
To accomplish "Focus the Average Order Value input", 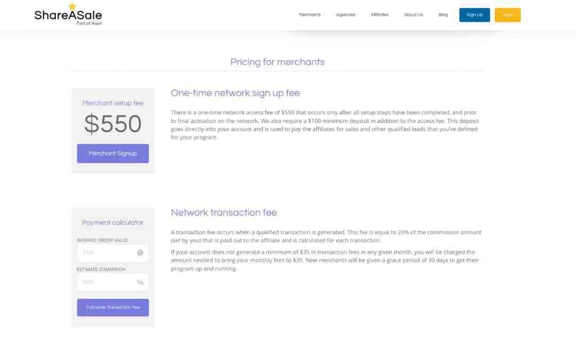I will pos(108,253).
